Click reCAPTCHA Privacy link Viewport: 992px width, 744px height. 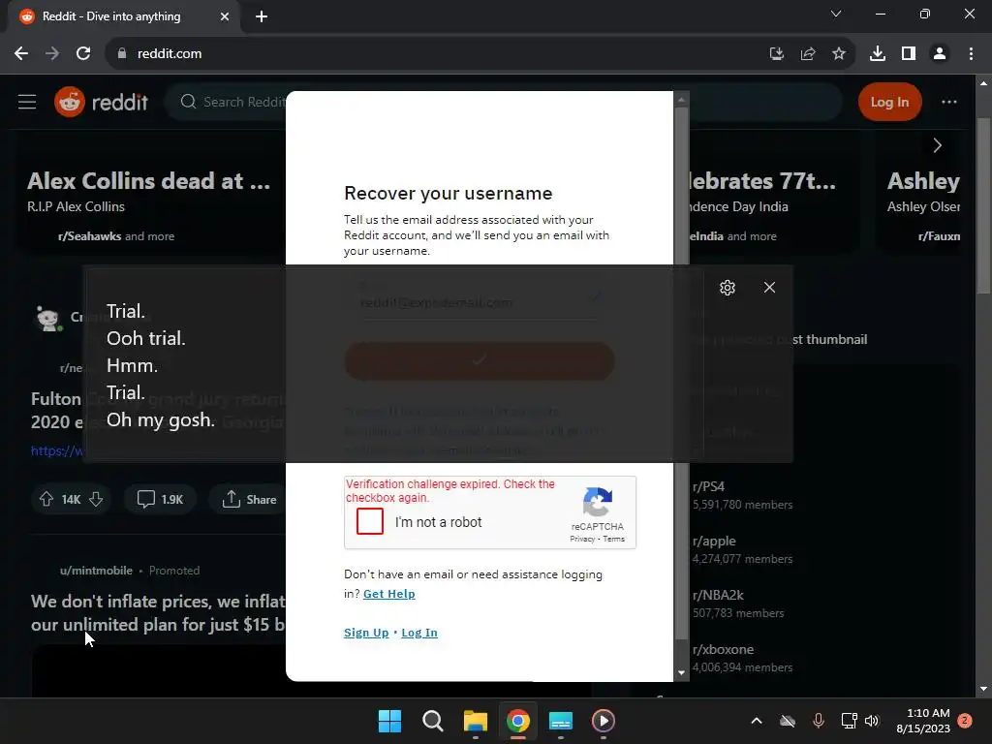[x=582, y=539]
